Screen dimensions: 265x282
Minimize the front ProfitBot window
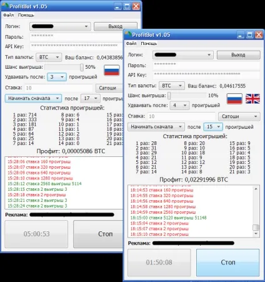coord(240,34)
